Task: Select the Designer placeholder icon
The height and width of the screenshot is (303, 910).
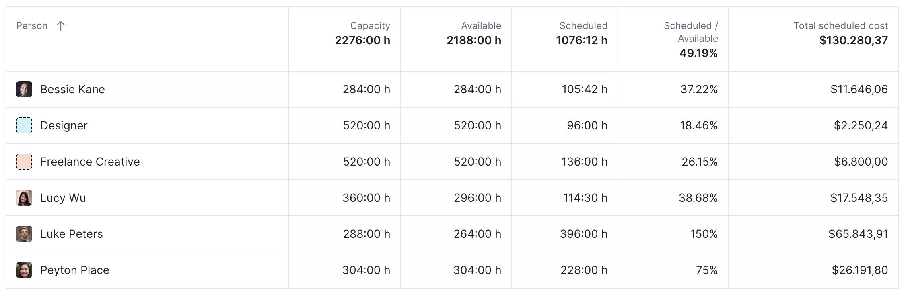Action: [24, 125]
